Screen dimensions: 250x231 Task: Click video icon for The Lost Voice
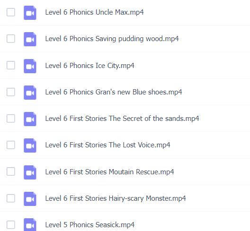[30, 145]
